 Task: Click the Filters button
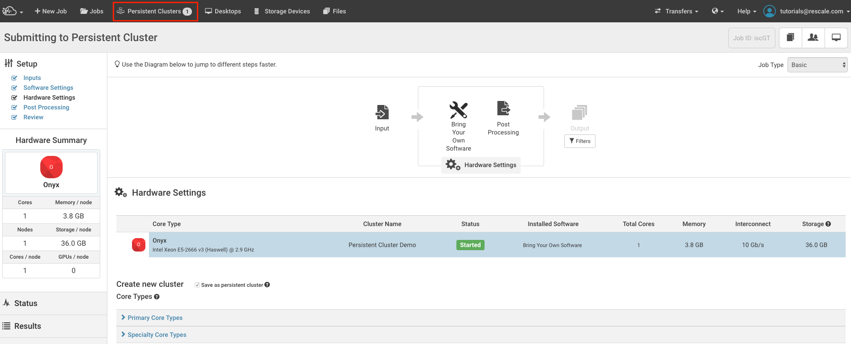pyautogui.click(x=579, y=141)
